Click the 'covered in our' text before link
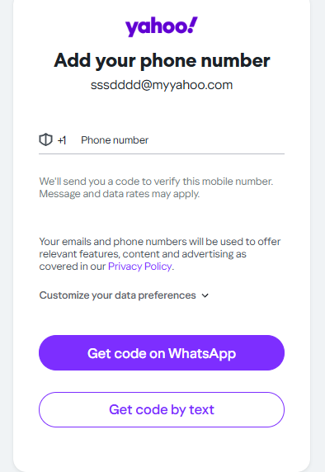Image resolution: width=325 pixels, height=472 pixels. click(73, 267)
